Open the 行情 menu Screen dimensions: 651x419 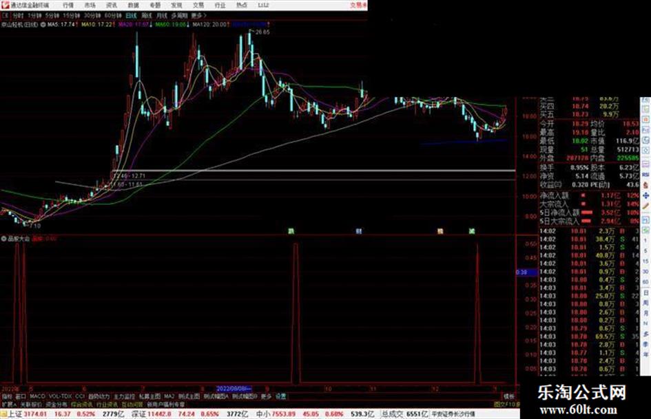68,5
